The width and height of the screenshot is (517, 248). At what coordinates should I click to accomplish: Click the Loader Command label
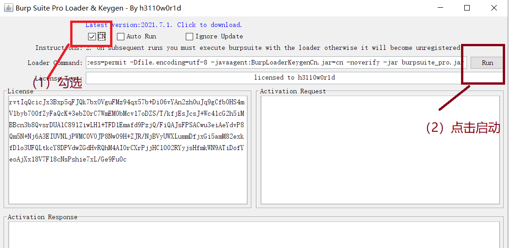click(x=55, y=63)
